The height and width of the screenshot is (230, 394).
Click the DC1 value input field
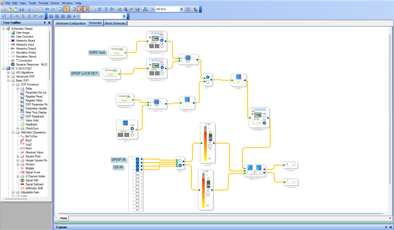point(123,128)
